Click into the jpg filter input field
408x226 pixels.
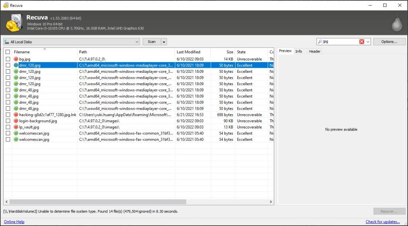[340, 41]
